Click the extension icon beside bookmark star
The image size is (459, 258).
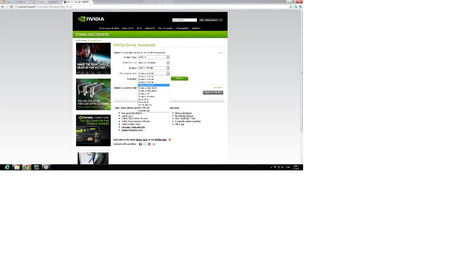pos(295,7)
